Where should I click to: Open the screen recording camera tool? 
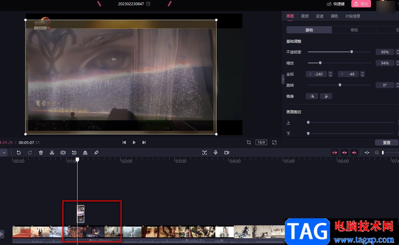(227, 153)
